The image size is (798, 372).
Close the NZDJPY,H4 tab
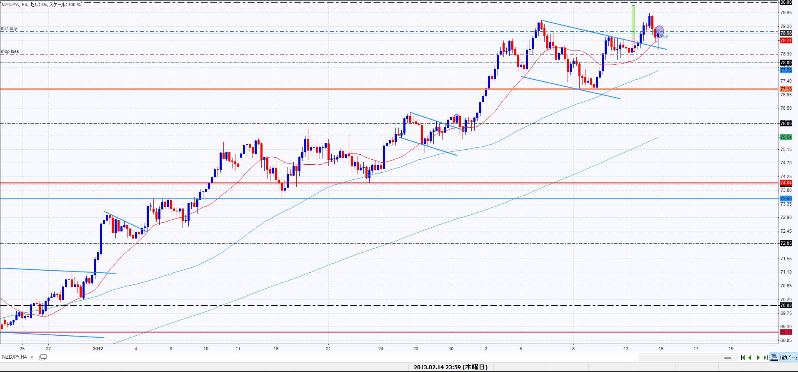32,357
